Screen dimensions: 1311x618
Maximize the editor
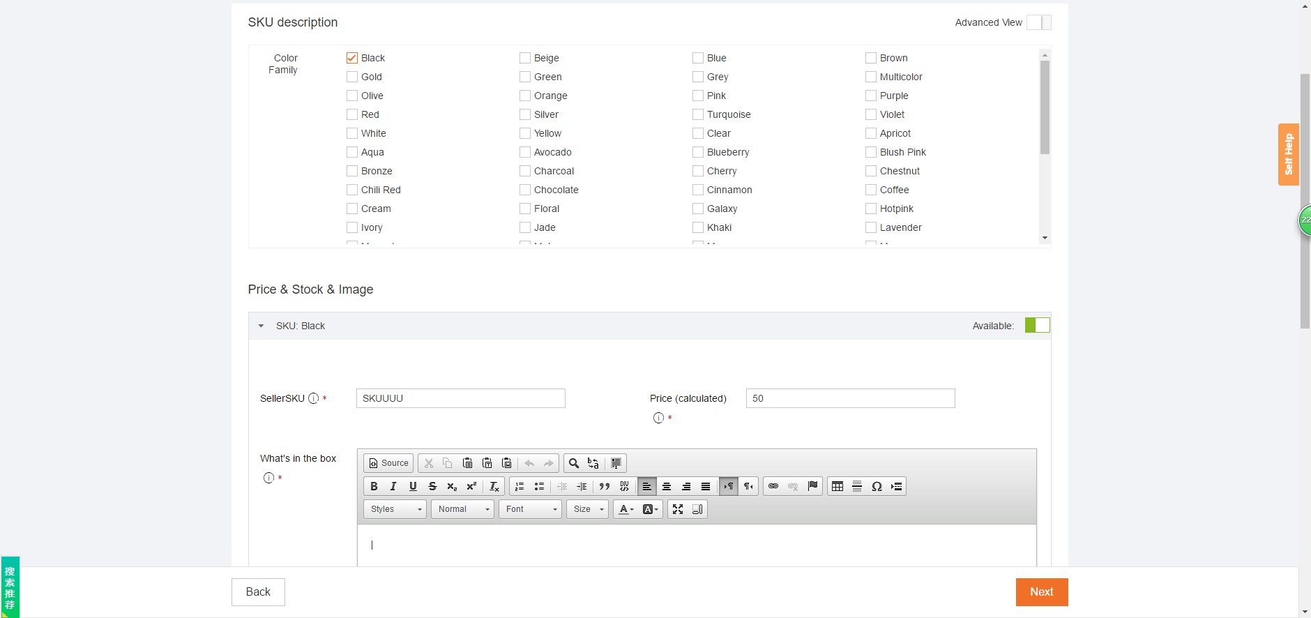pyautogui.click(x=678, y=509)
